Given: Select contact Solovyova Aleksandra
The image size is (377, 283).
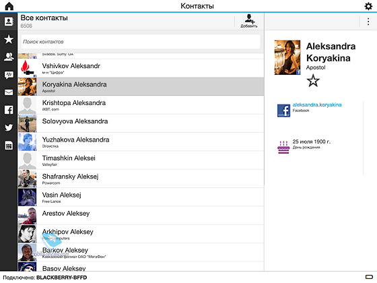Looking at the screenshot, I should pos(141,123).
